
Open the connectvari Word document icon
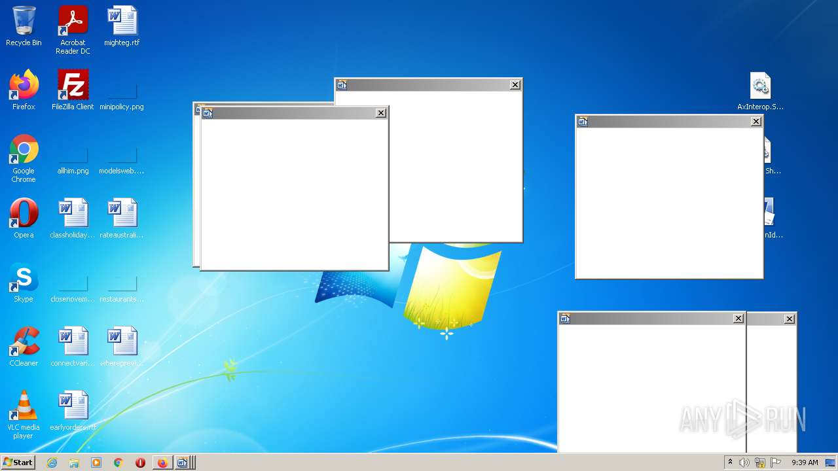click(x=73, y=347)
